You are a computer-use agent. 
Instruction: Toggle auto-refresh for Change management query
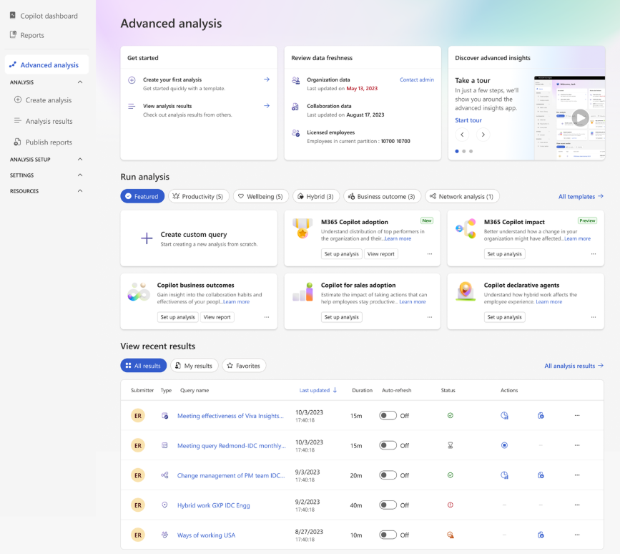coord(388,475)
